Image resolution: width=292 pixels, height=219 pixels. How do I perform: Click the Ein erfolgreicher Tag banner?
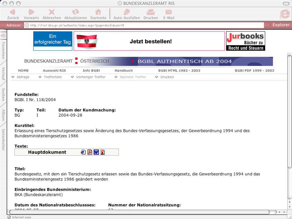coord(53,41)
